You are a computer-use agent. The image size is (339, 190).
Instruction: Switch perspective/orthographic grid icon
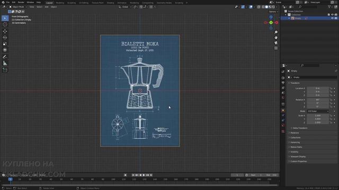tap(276, 48)
